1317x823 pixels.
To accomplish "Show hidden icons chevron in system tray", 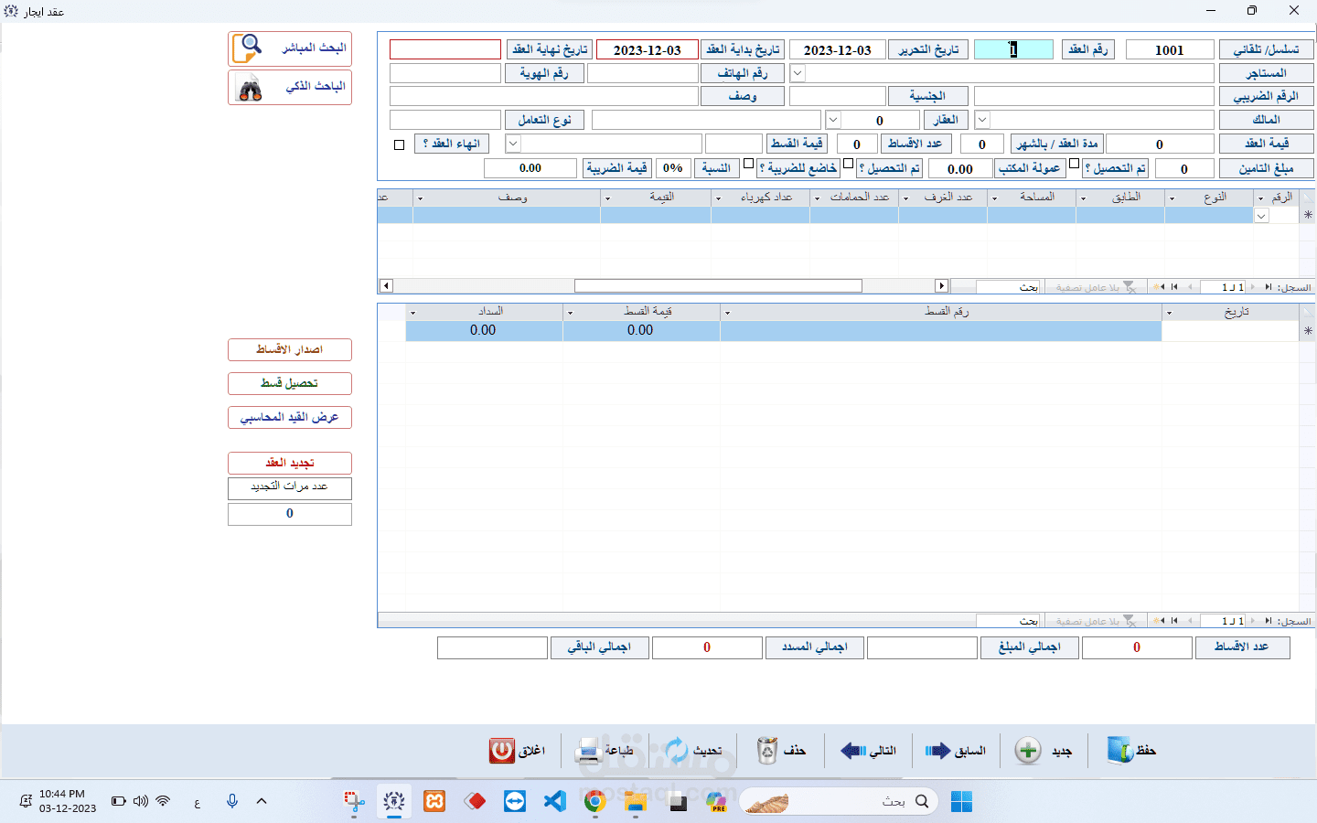I will [262, 801].
